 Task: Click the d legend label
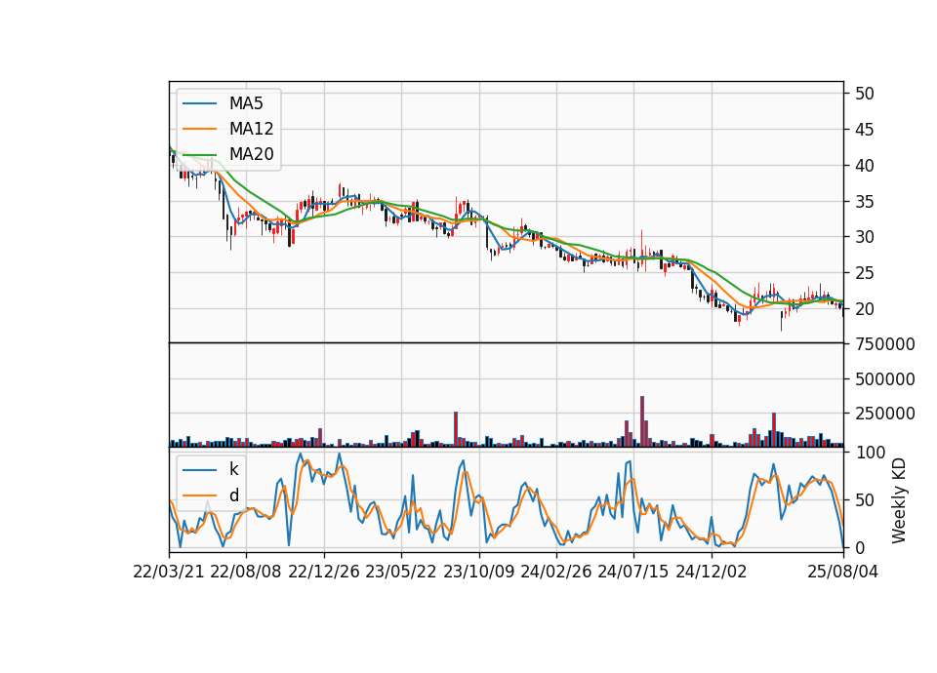pyautogui.click(x=233, y=495)
